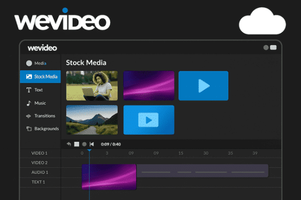Click the round record button

(x=84, y=144)
